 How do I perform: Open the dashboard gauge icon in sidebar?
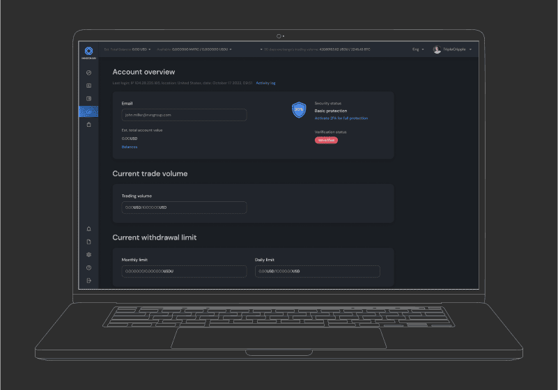(x=88, y=72)
